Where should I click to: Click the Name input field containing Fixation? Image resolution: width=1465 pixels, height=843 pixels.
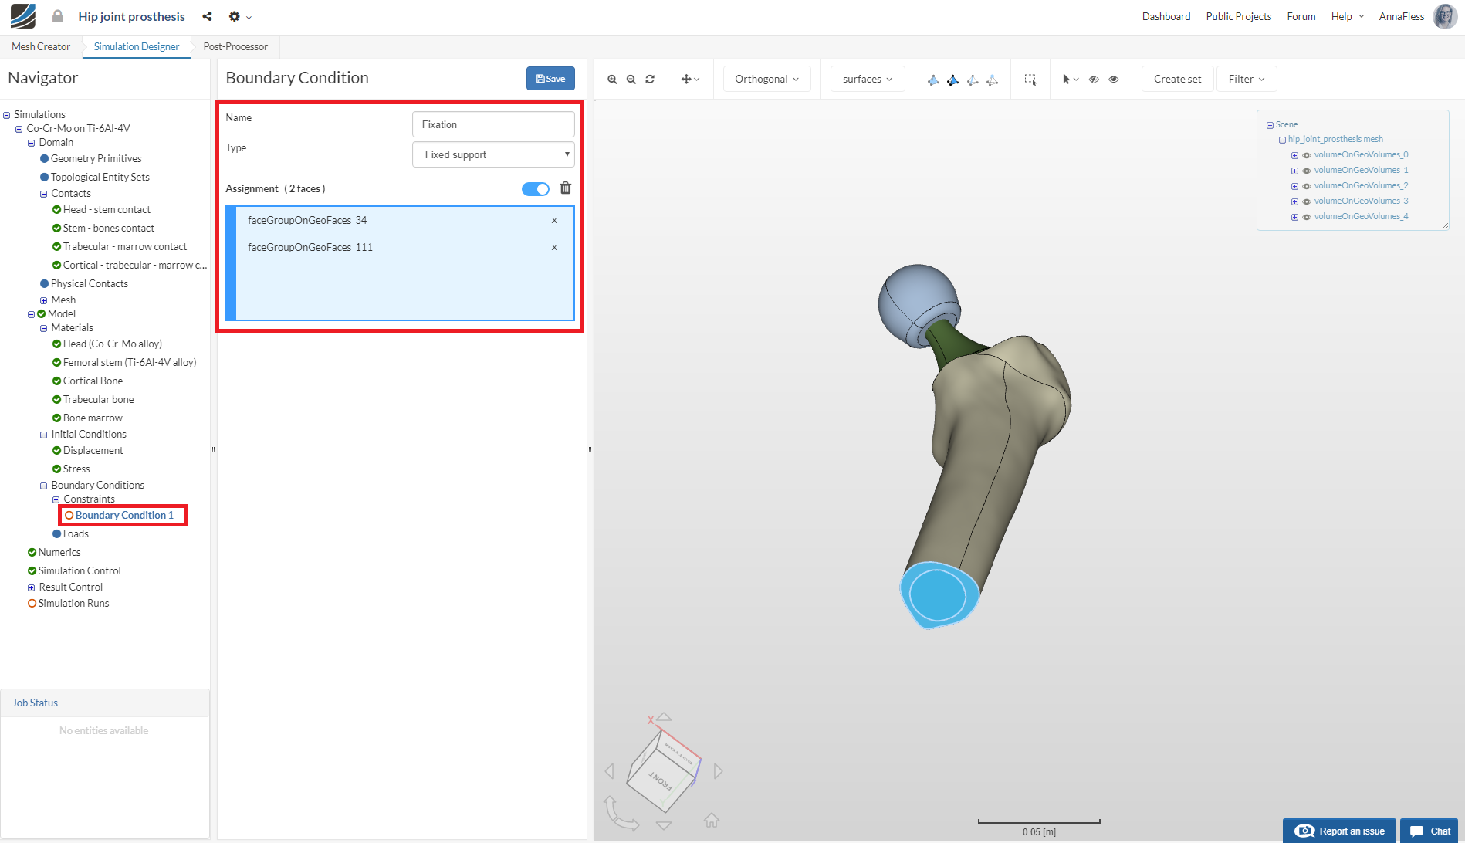point(493,124)
